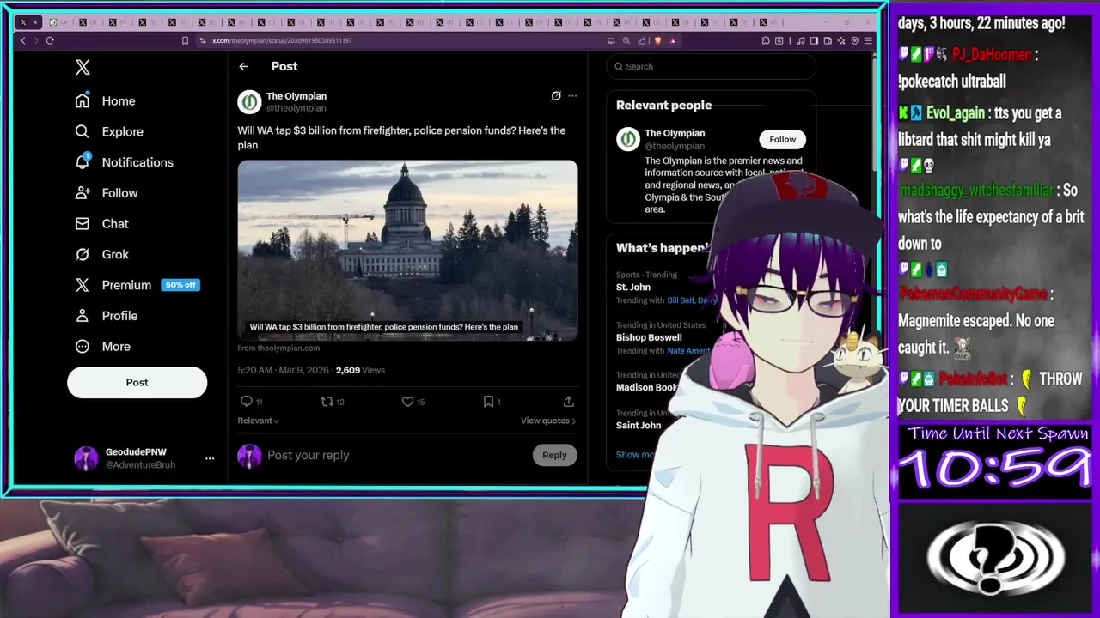Click The Olympian avatar on the post
Screen dimensions: 1100x618
point(249,102)
